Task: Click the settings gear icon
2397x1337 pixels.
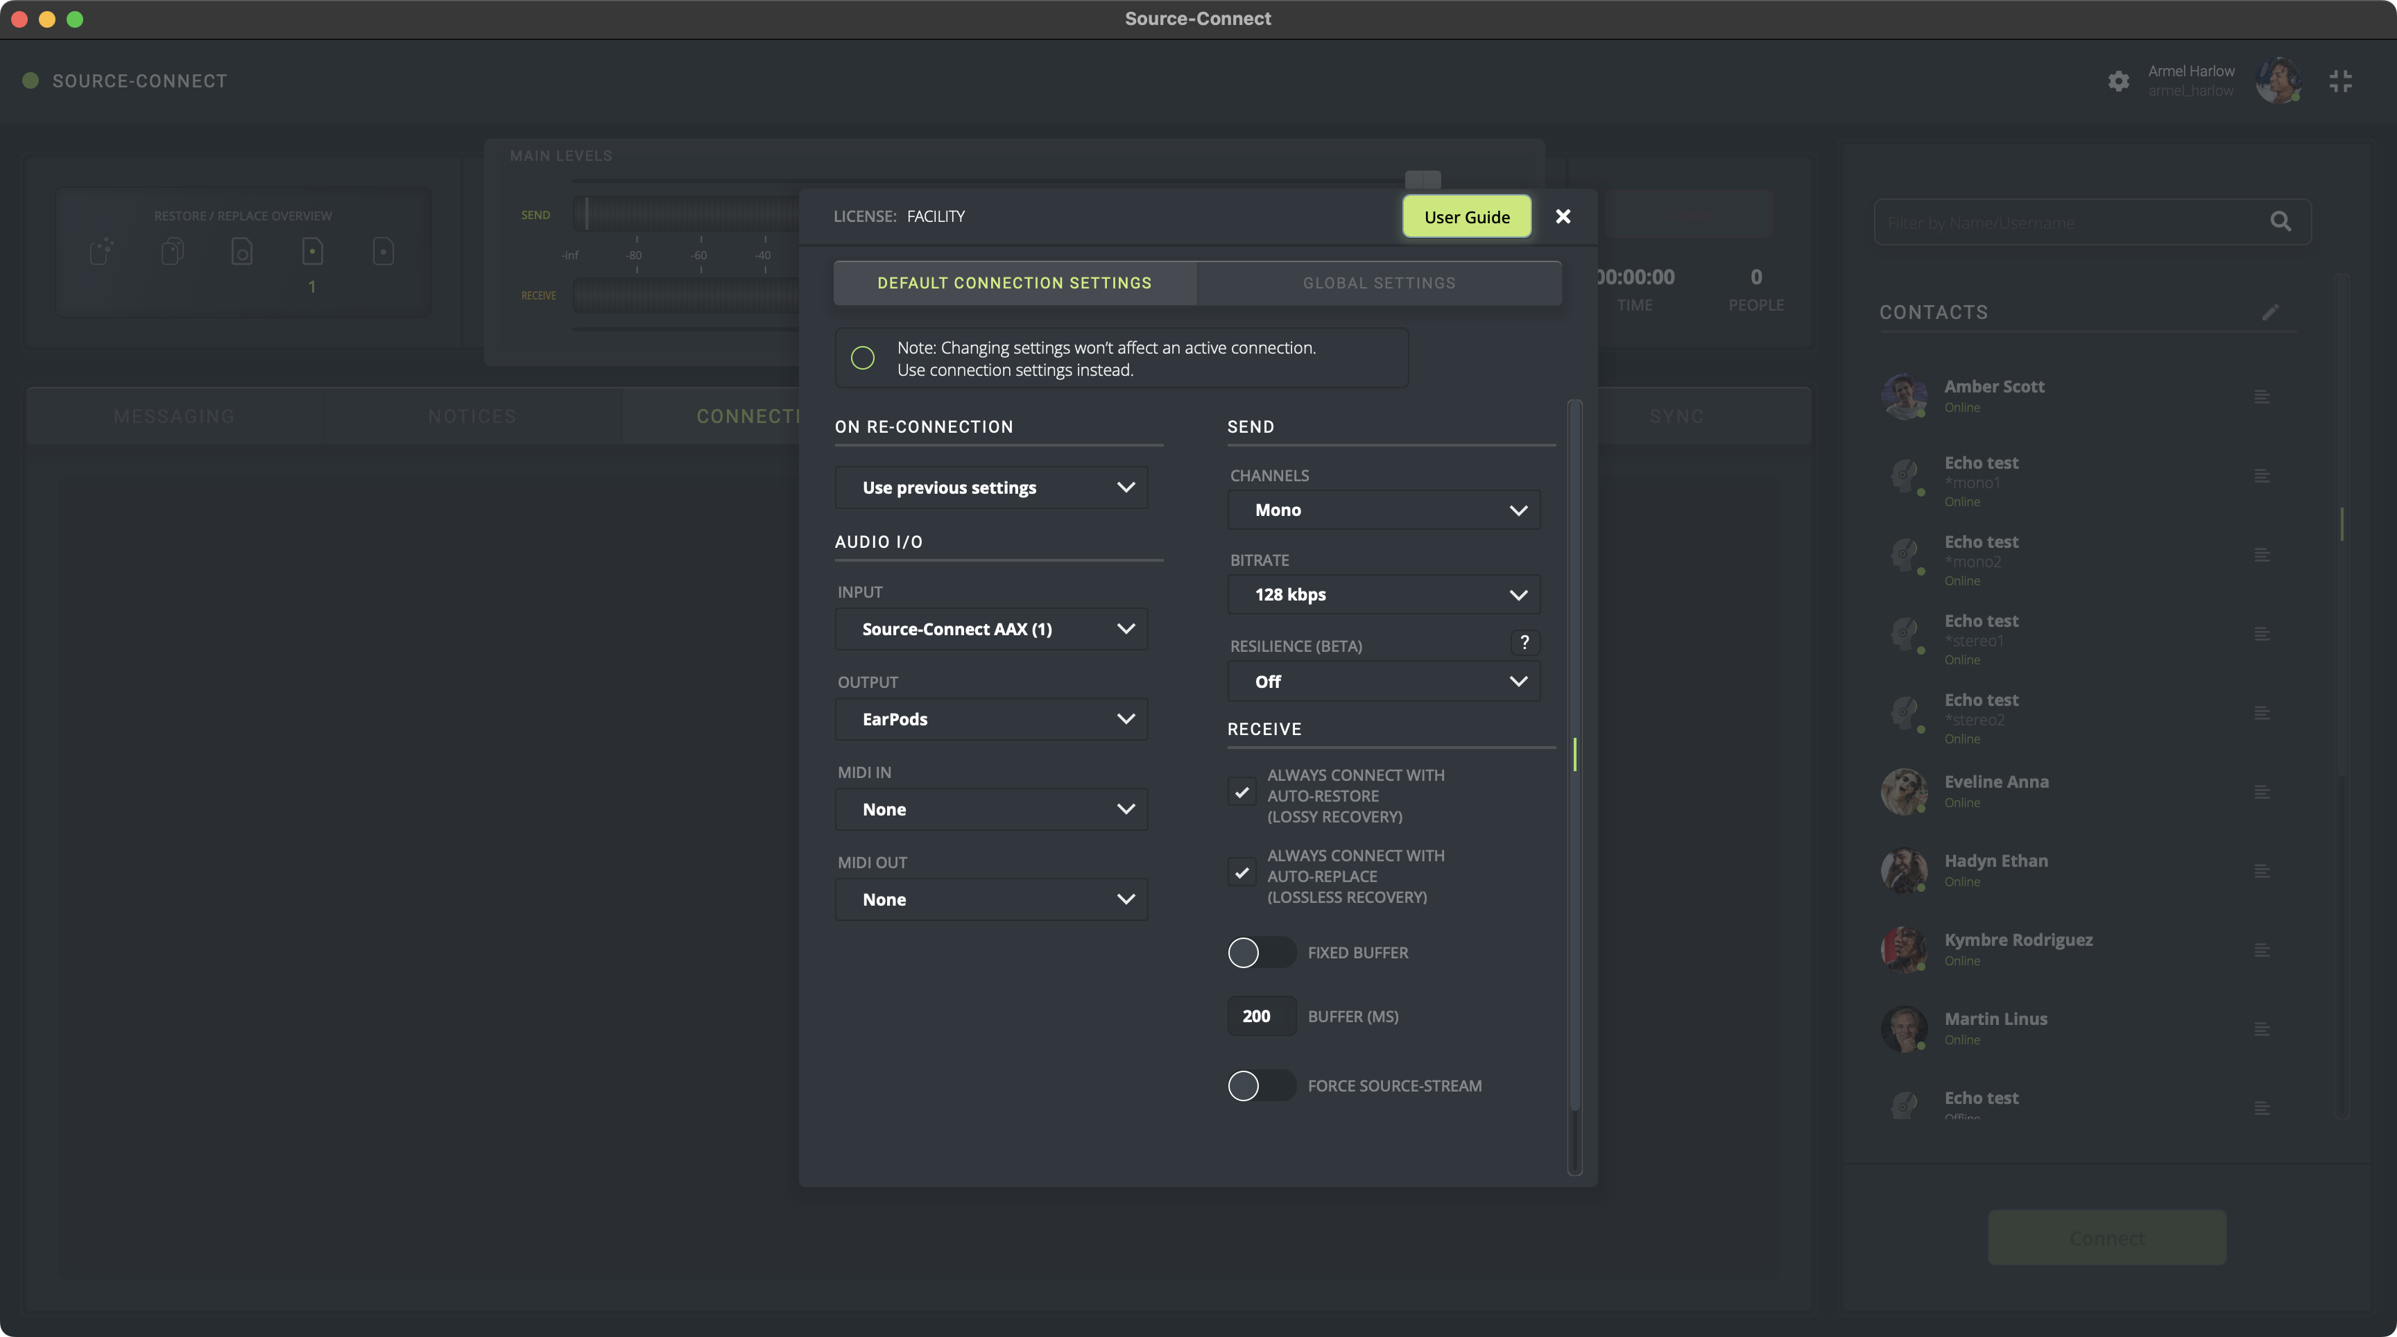Action: [x=2118, y=81]
